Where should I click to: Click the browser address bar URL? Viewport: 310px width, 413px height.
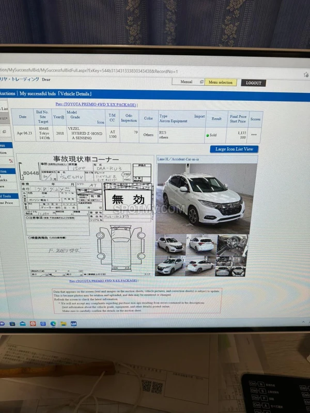89,71
